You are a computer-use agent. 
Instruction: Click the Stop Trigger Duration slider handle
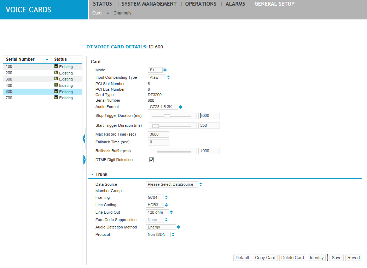167,116
